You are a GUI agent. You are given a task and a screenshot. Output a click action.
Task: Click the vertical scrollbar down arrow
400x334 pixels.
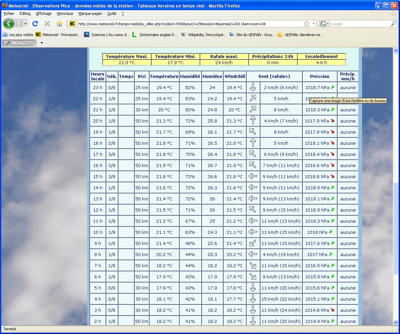[x=396, y=322]
